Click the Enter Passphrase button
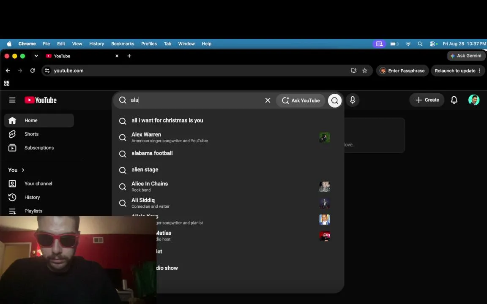 click(x=402, y=71)
